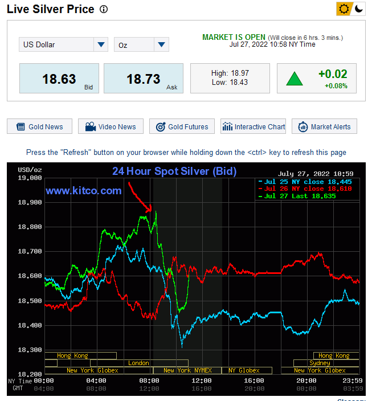Click the Oz dropdown arrow

pyautogui.click(x=161, y=45)
